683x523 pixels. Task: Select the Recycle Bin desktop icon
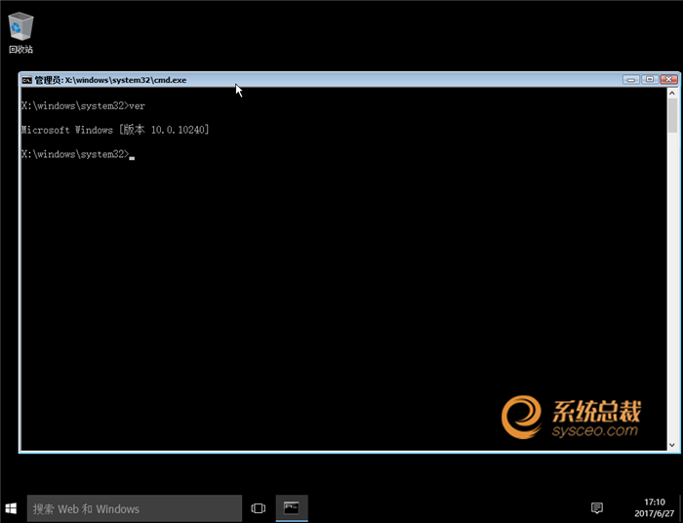tap(20, 29)
